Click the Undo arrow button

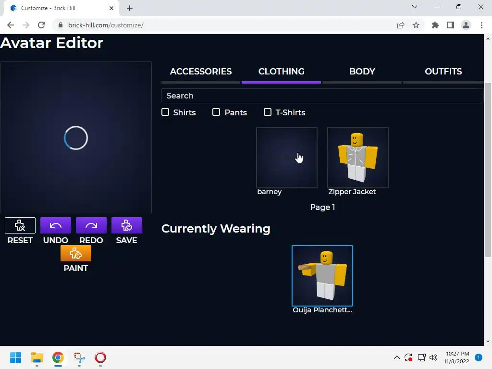pos(56,225)
